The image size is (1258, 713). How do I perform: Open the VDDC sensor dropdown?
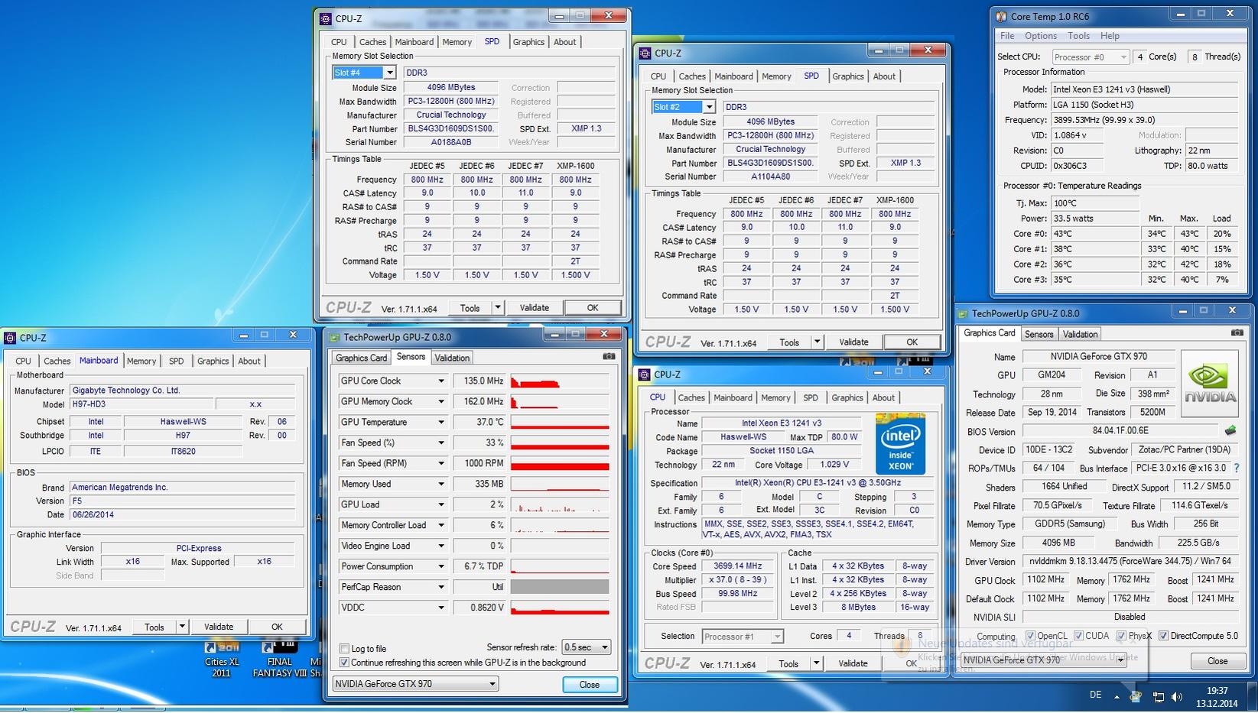click(x=440, y=608)
